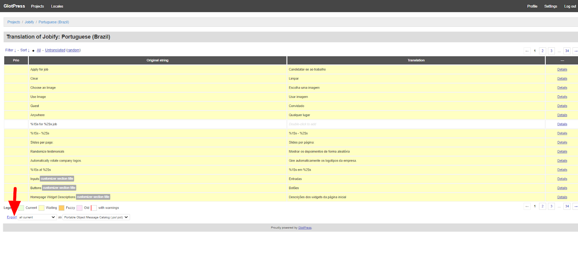Open the 'all current' export dropdown
Screen dimensions: 578x256
point(37,217)
